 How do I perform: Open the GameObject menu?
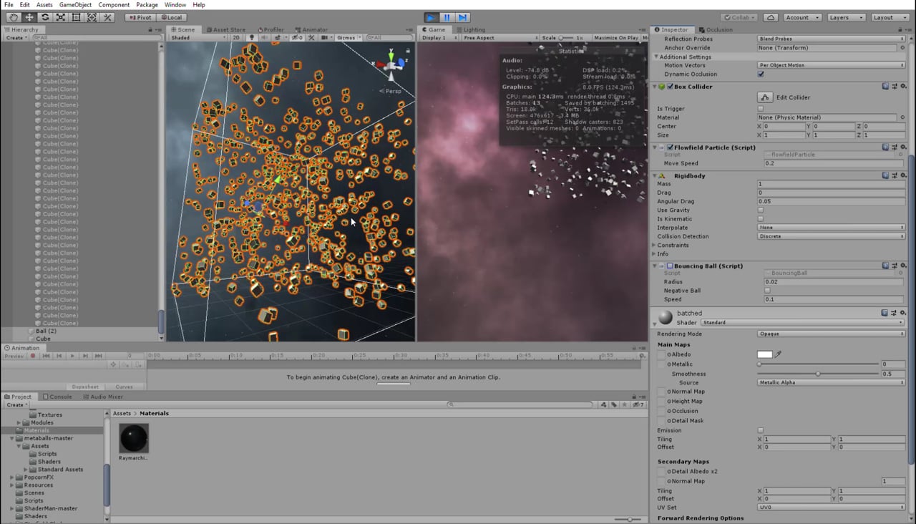(75, 5)
